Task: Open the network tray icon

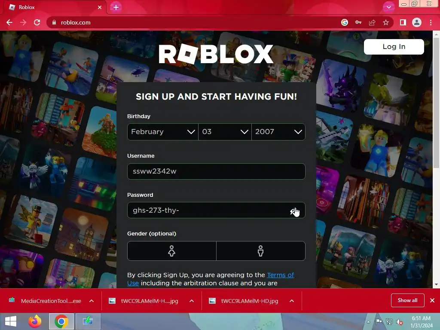Action: [389, 321]
